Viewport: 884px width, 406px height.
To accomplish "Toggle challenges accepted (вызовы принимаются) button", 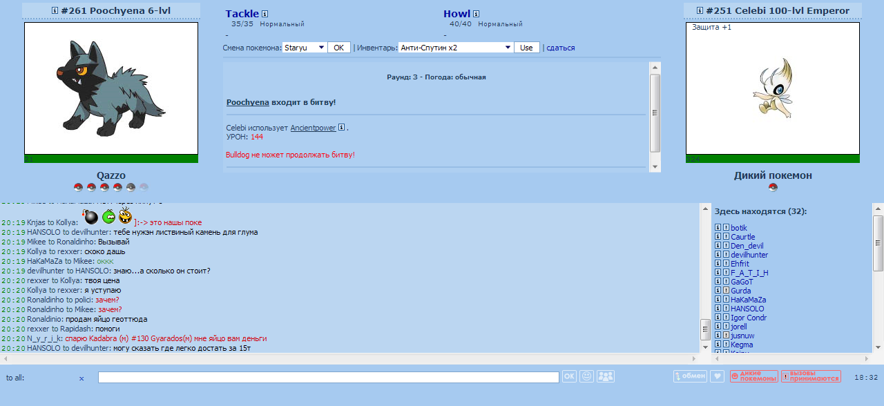I will click(811, 376).
